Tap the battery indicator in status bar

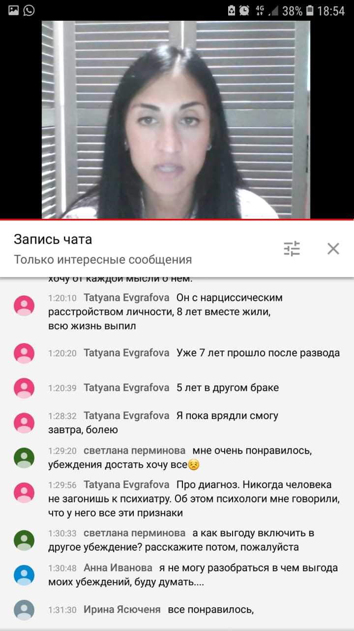[x=310, y=10]
